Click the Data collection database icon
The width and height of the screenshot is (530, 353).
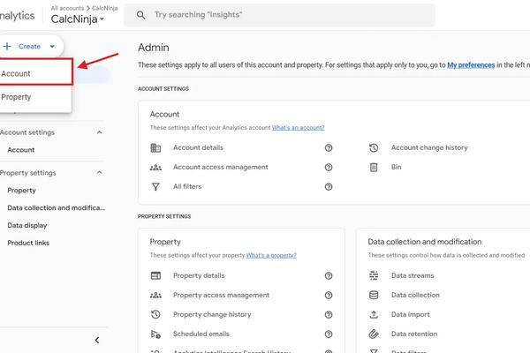coord(374,296)
